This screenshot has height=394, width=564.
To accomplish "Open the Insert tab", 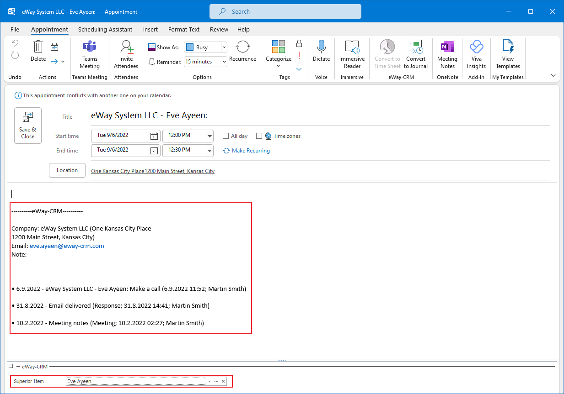I will [150, 29].
